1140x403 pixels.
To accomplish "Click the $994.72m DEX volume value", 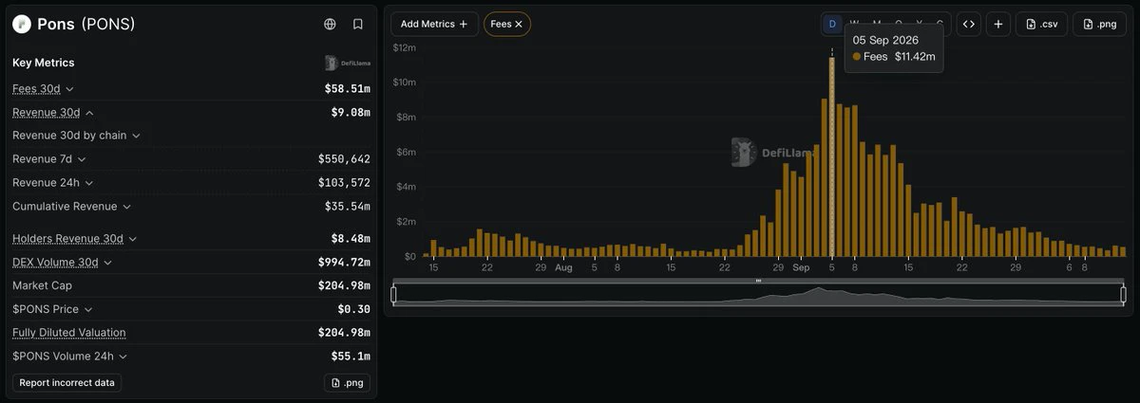I will point(344,263).
